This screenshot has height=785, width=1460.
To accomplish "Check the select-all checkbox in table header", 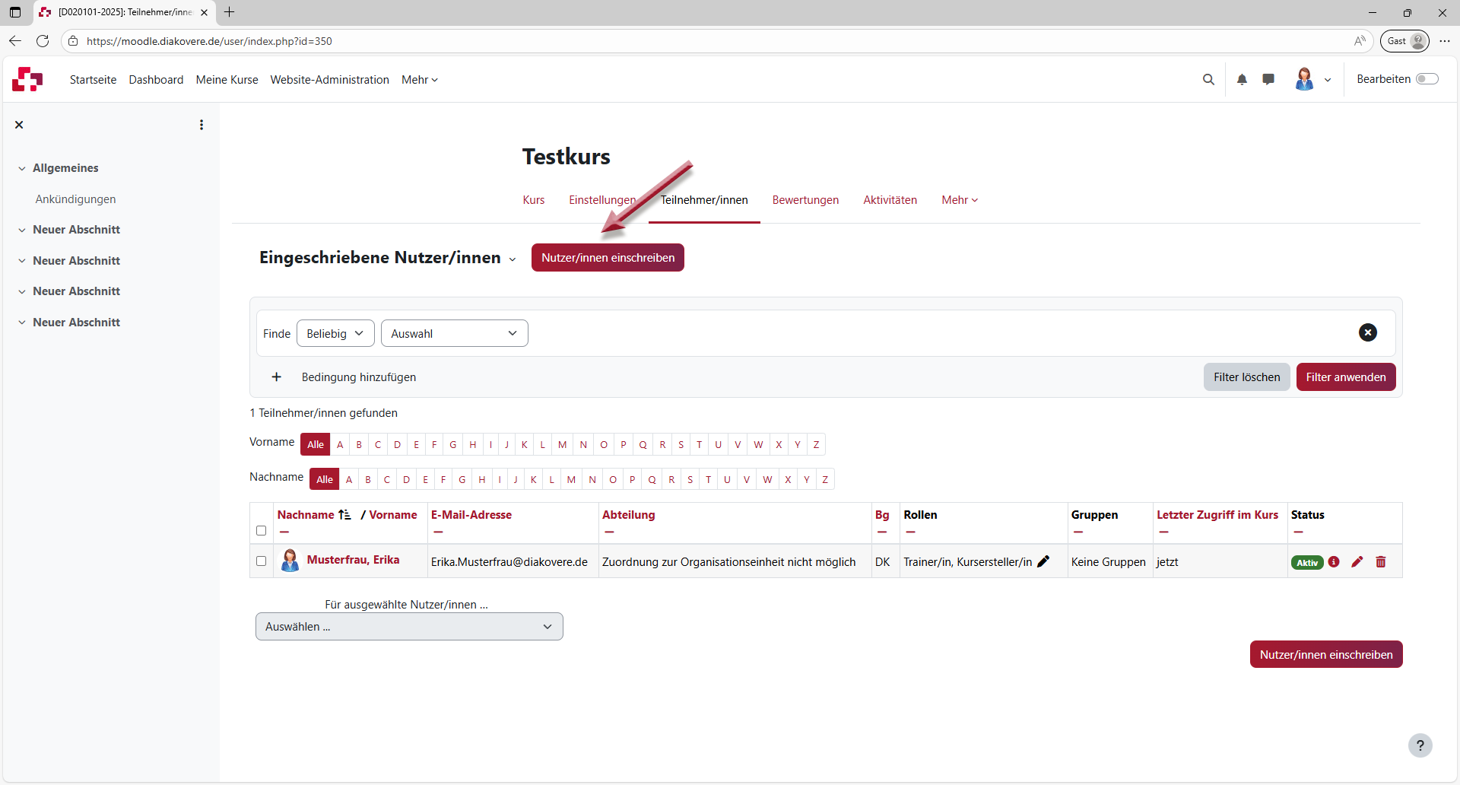I will [x=262, y=531].
